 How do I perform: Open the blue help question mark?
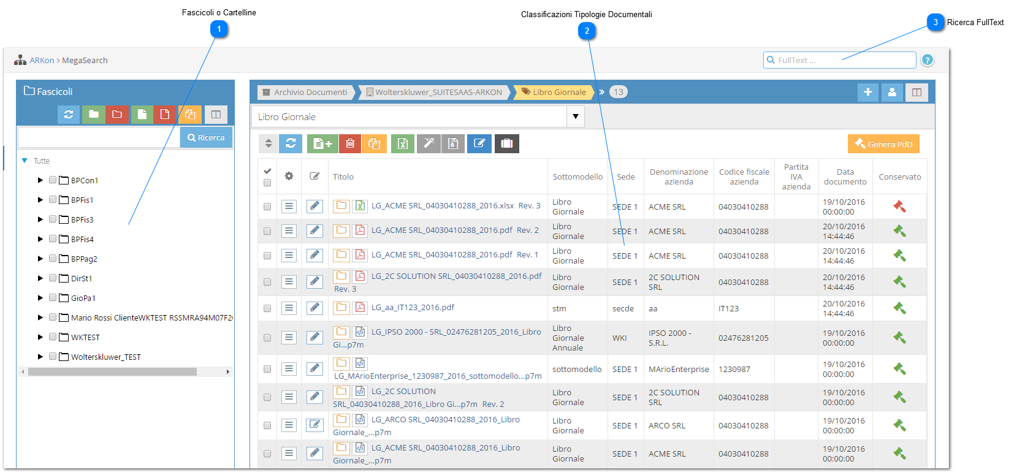[928, 60]
